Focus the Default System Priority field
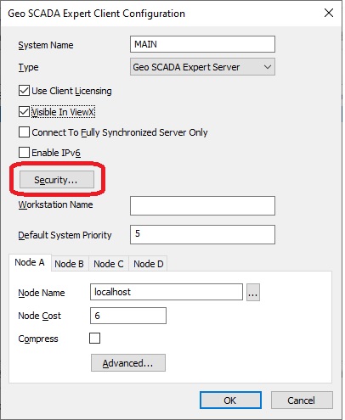Viewport: 345px width, 420px height. [202, 234]
